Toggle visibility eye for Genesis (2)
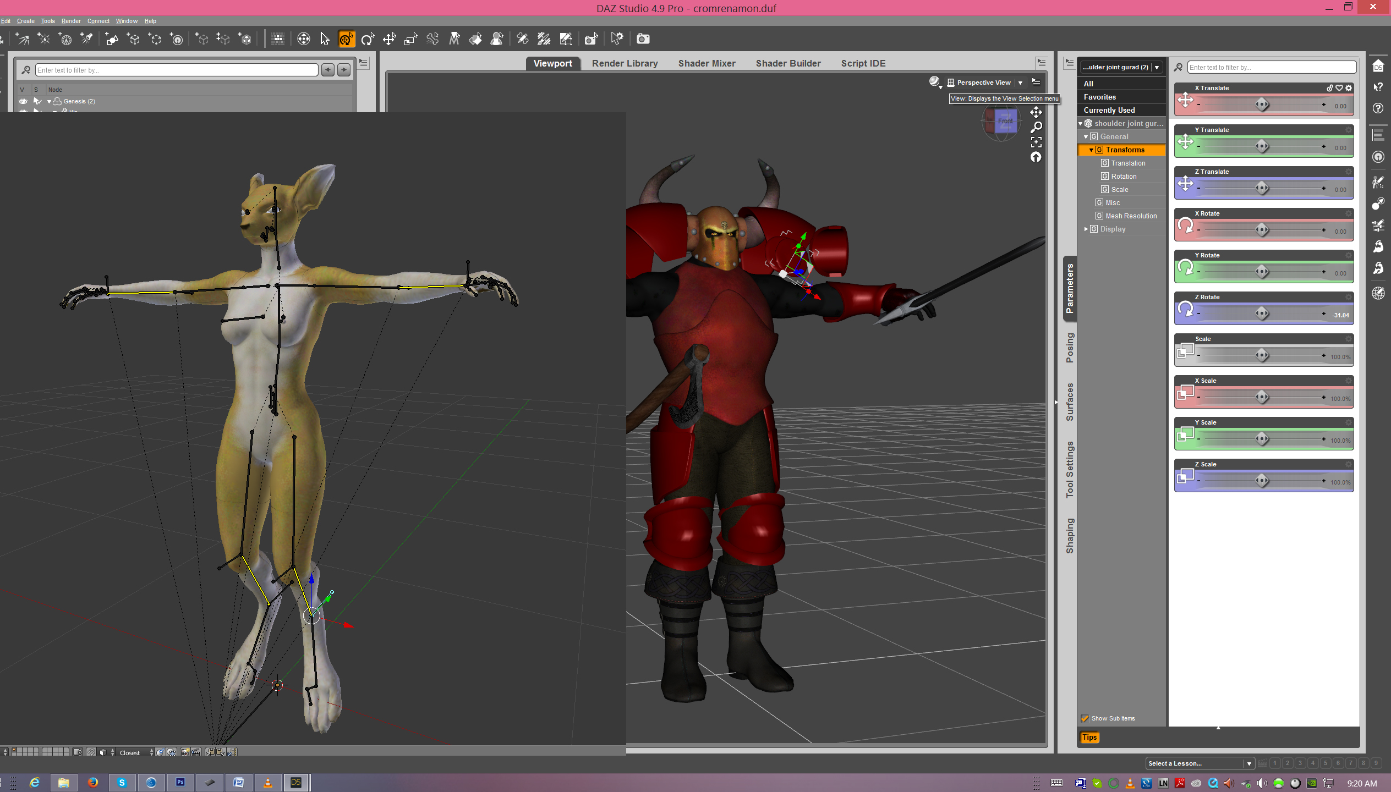The width and height of the screenshot is (1391, 792). click(23, 101)
